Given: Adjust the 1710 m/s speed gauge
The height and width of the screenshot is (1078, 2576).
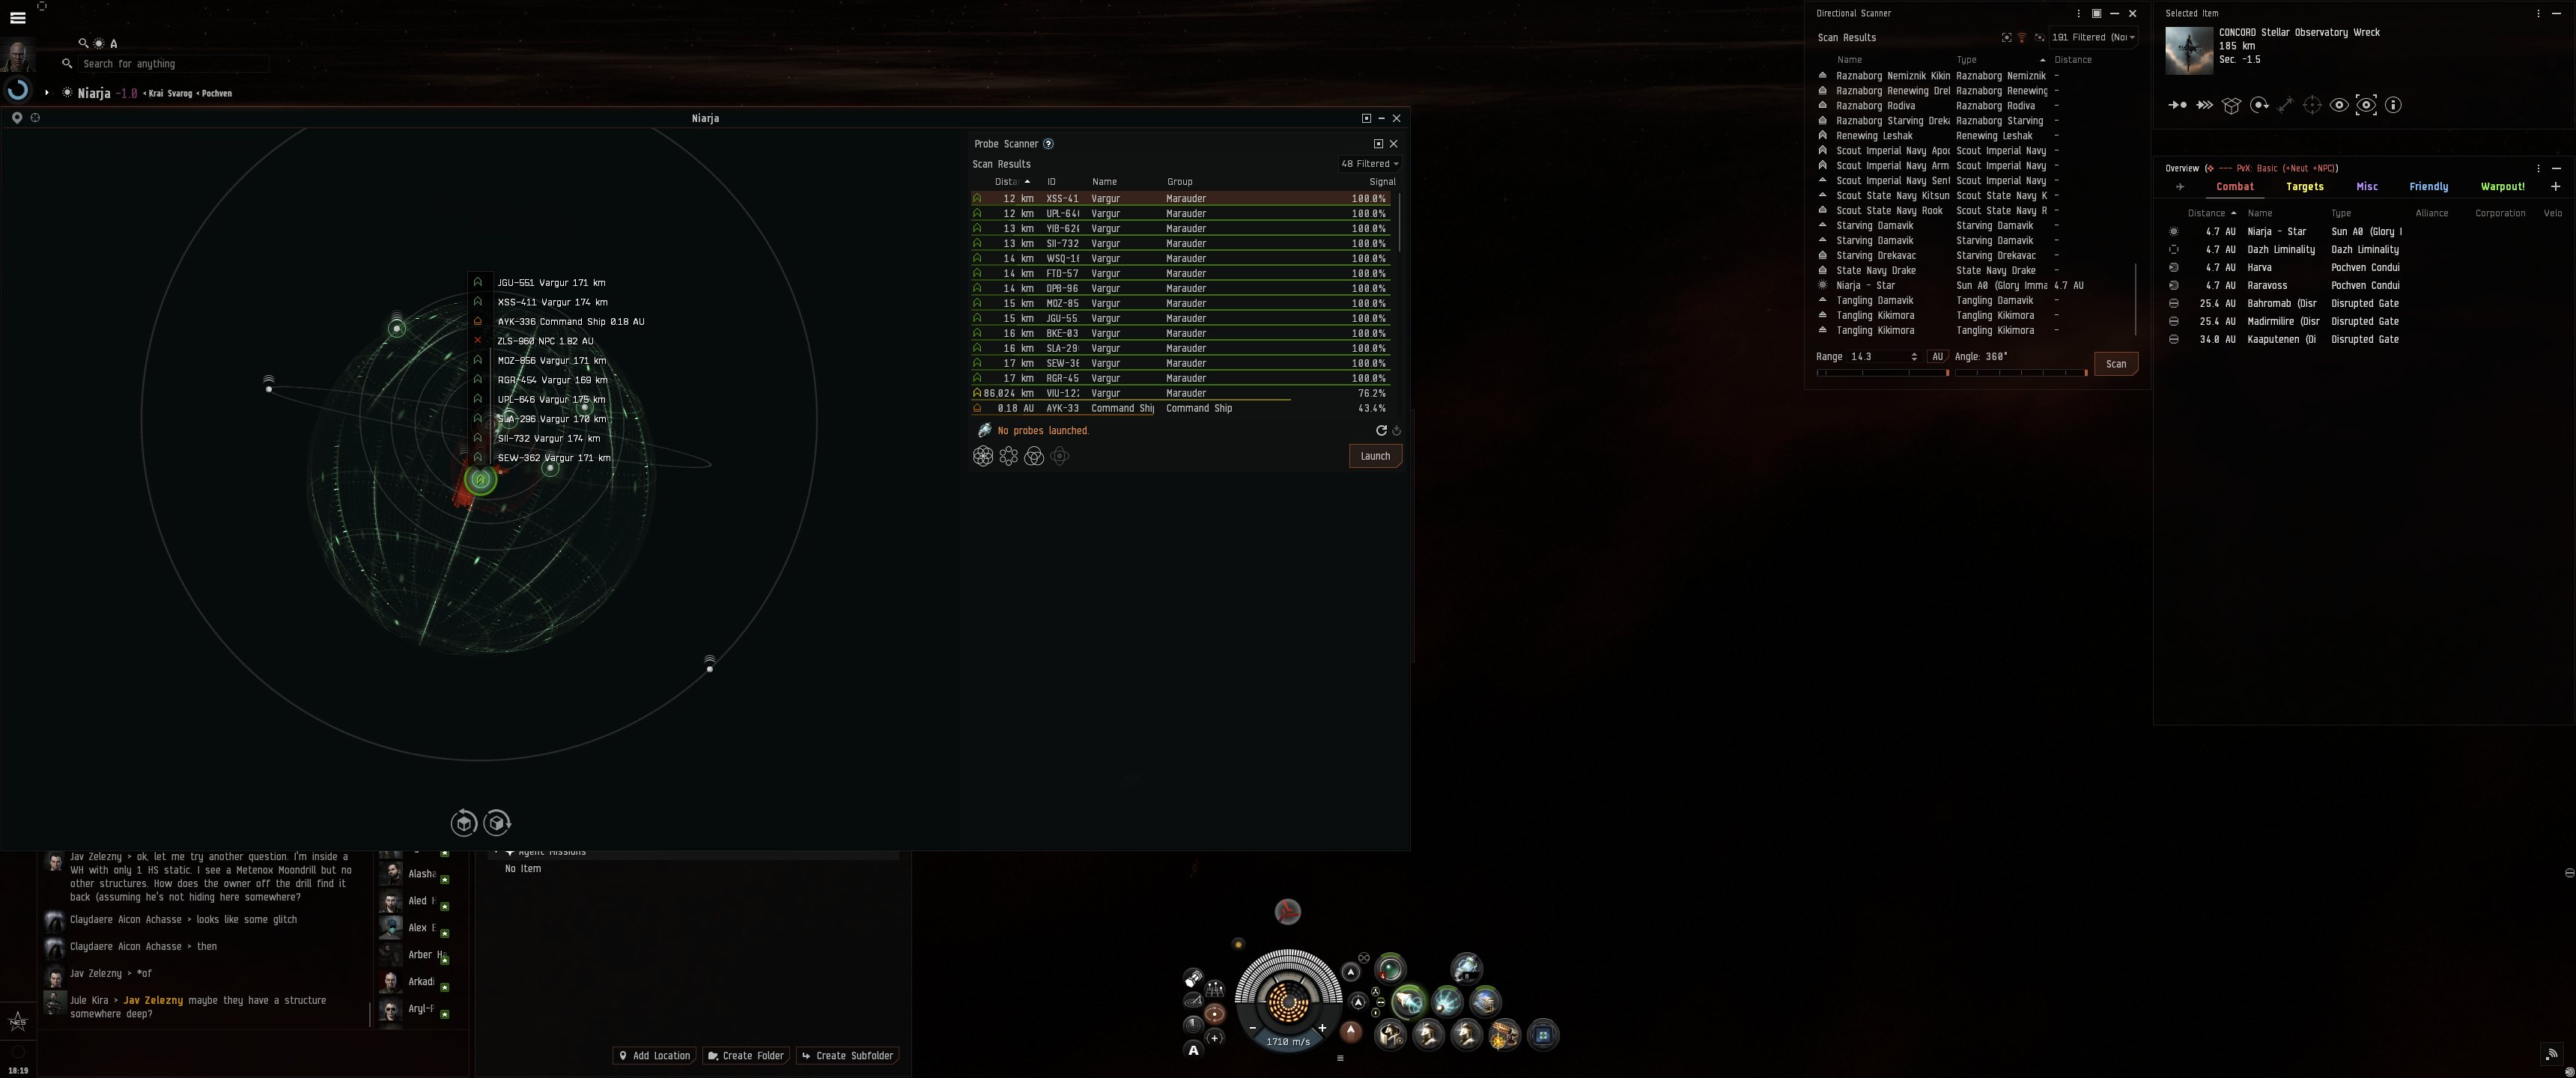Looking at the screenshot, I should (x=1288, y=1042).
